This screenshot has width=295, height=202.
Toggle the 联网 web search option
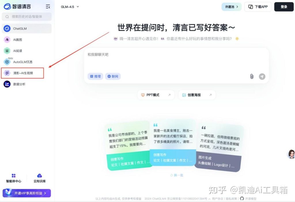pos(112,76)
